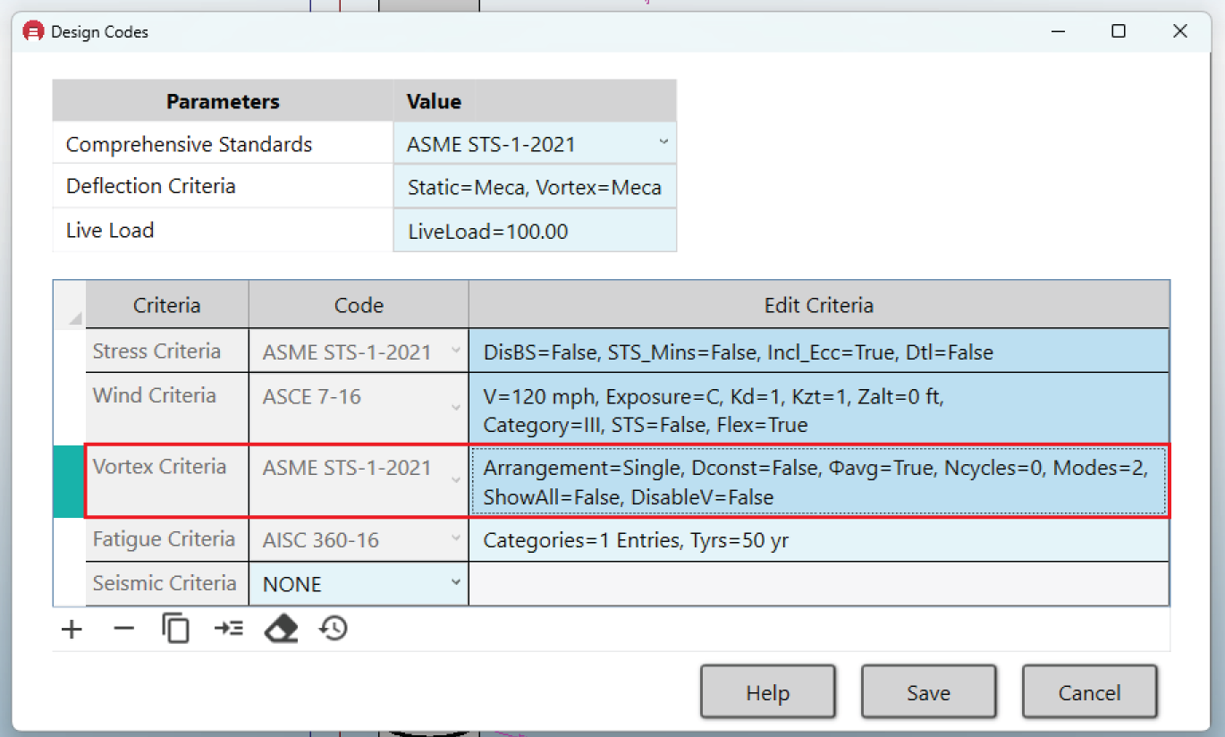Click the Deflection Criteria label
This screenshot has width=1225, height=737.
coord(151,186)
